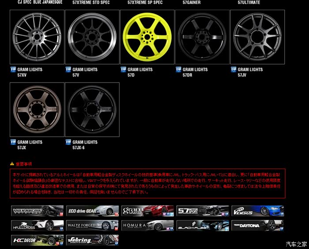Open the gram lights brand banner
Image resolution: width=309 pixels, height=249 pixels.
click(147, 211)
